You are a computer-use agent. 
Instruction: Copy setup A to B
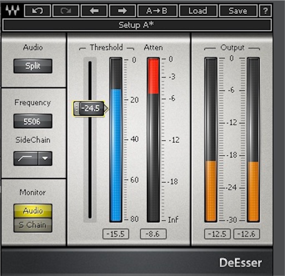158,11
